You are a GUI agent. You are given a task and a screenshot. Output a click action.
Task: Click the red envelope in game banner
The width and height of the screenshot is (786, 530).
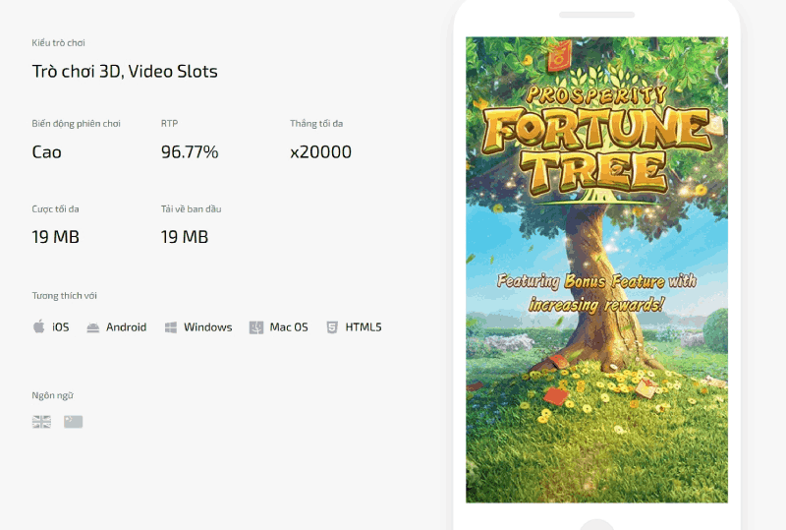(x=563, y=57)
